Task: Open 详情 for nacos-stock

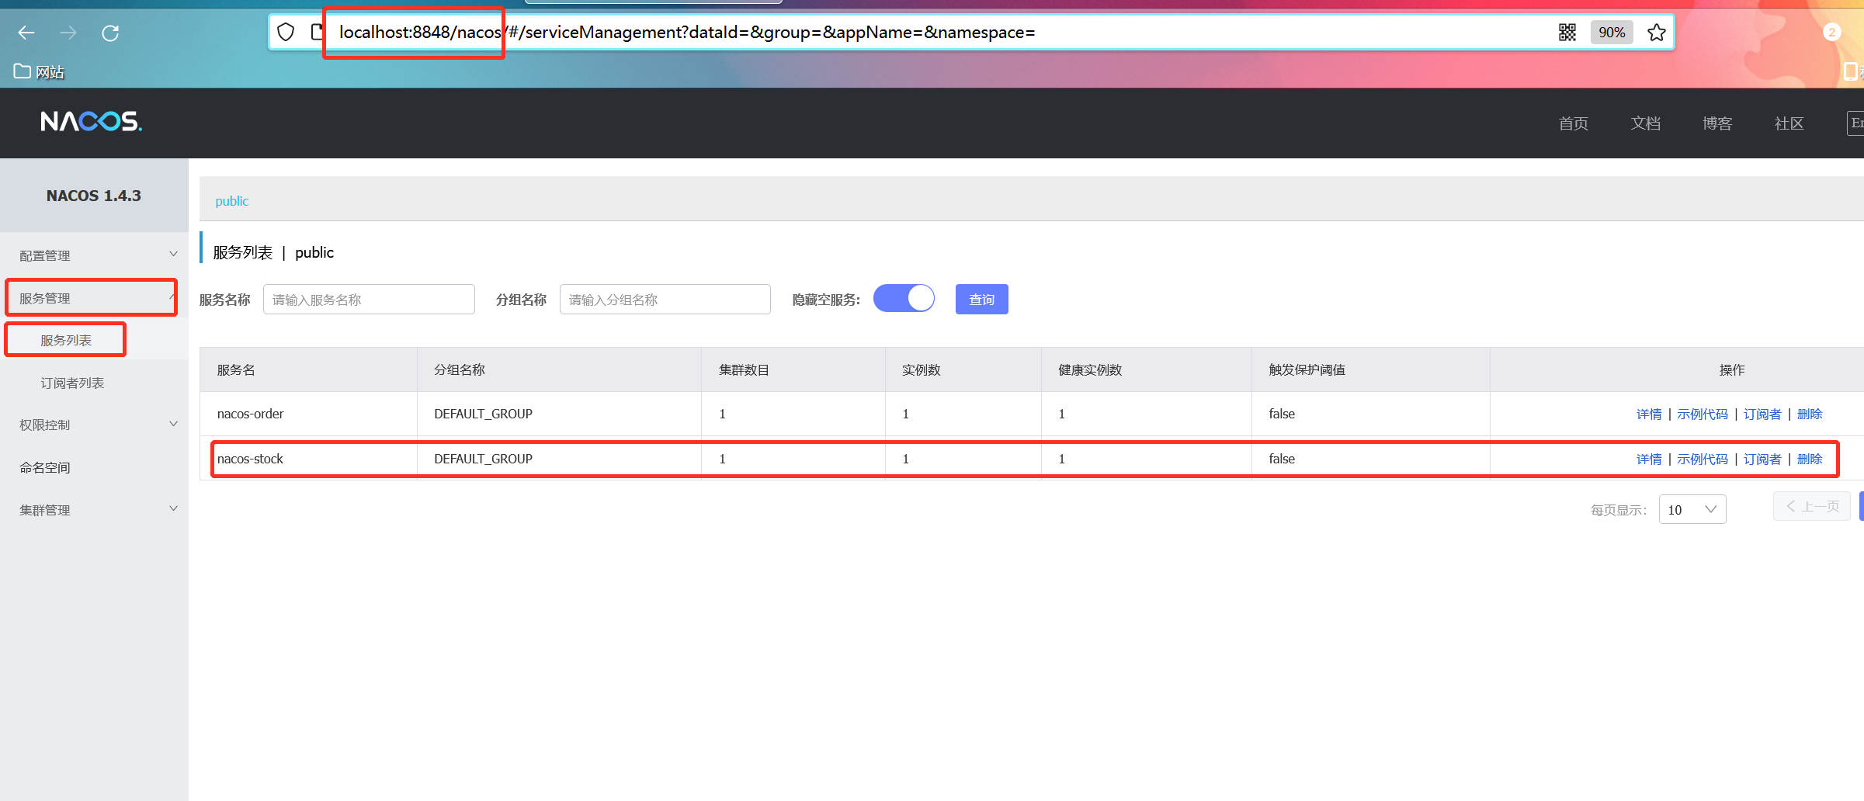Action: [x=1649, y=459]
